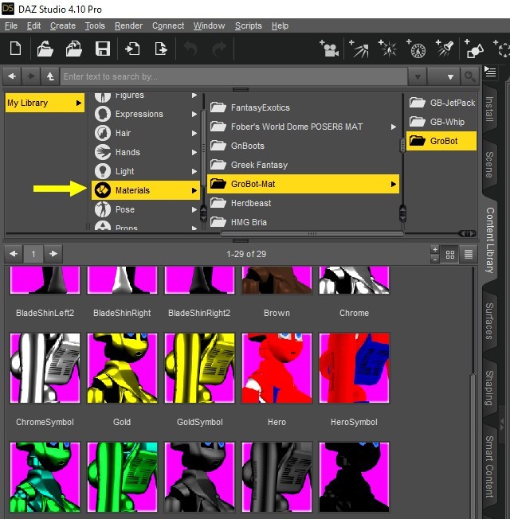Select the GroBot folder
Screen dimensions: 510x519
441,141
